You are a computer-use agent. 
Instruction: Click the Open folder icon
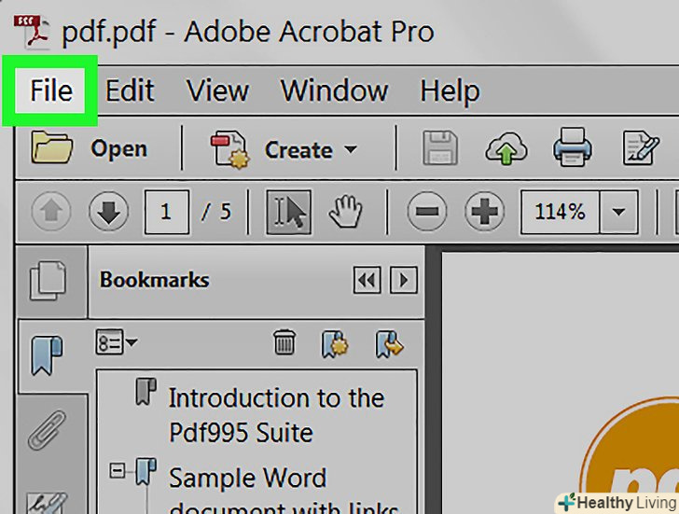[51, 147]
